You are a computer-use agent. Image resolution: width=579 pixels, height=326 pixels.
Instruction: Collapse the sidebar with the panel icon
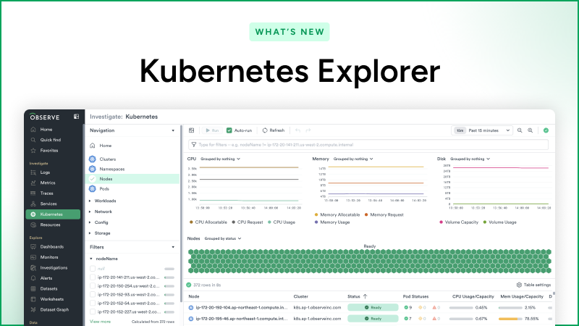pos(76,117)
